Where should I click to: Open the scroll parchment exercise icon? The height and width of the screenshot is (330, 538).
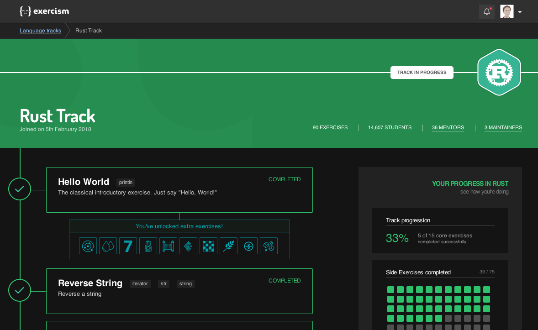coord(168,246)
